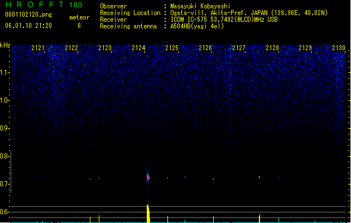Click the 06.01.10 21:20 date stamp

click(28, 26)
